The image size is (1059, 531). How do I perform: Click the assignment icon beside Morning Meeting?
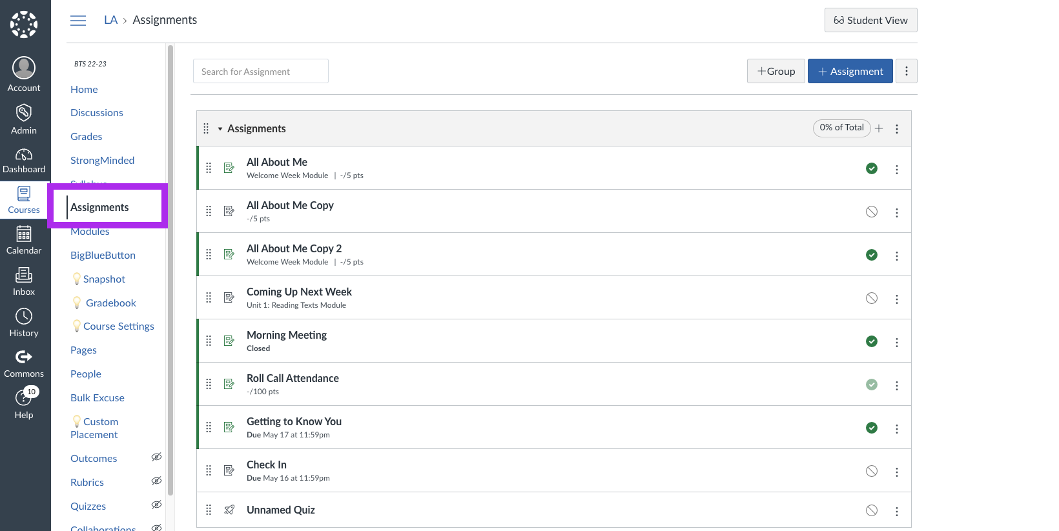[229, 341]
